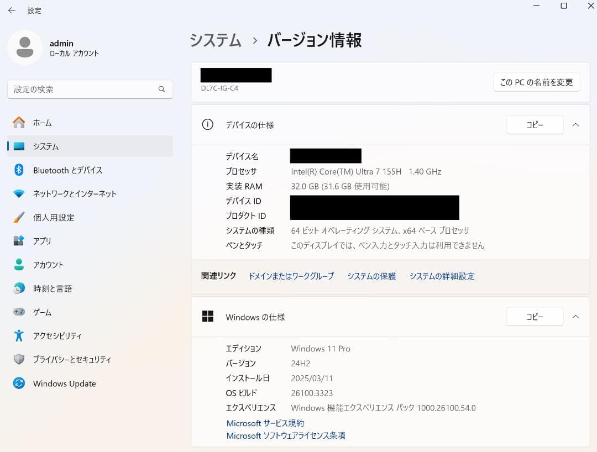The width and height of the screenshot is (597, 452).
Task: Collapse the Windows の仕様 section
Action: click(x=575, y=317)
